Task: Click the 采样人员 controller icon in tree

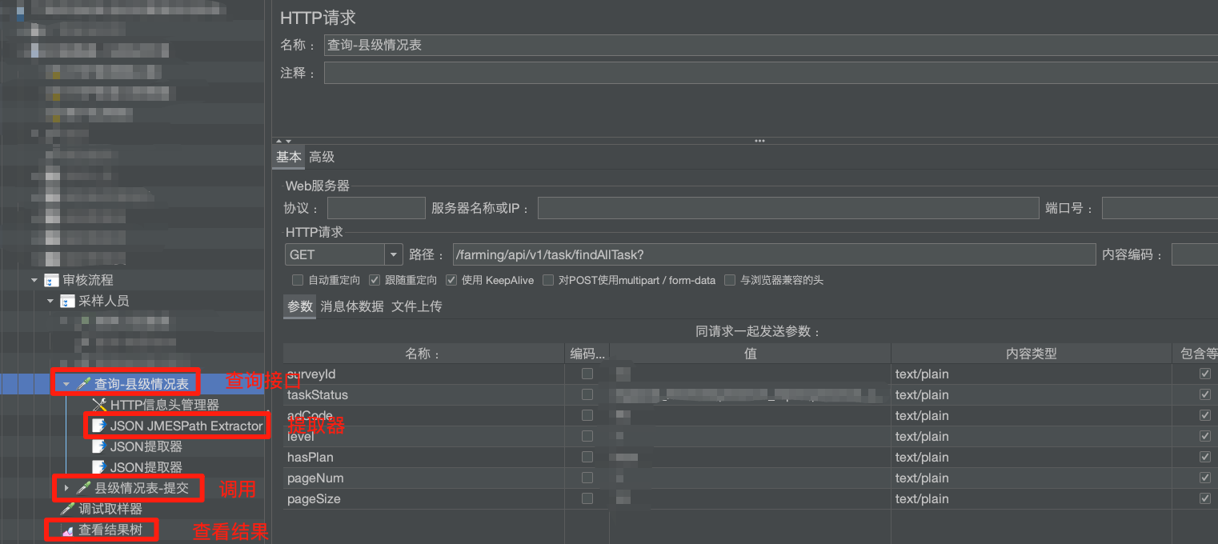Action: (x=67, y=301)
